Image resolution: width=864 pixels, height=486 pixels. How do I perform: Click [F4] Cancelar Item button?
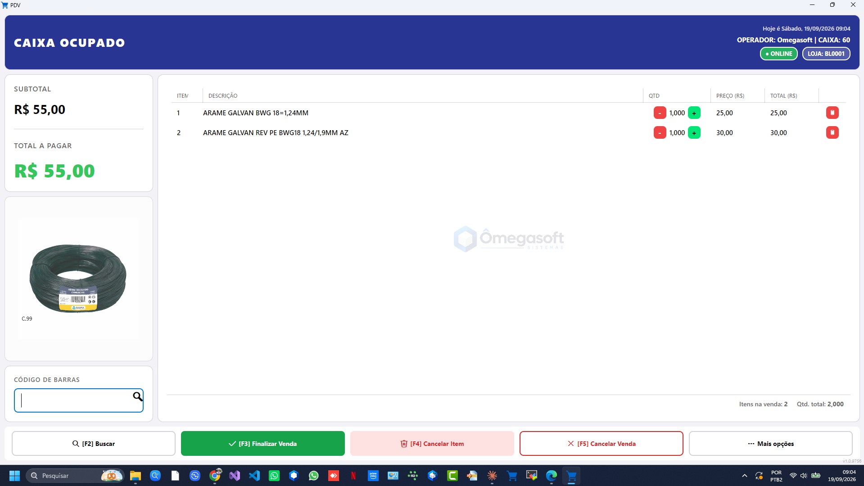pos(432,444)
